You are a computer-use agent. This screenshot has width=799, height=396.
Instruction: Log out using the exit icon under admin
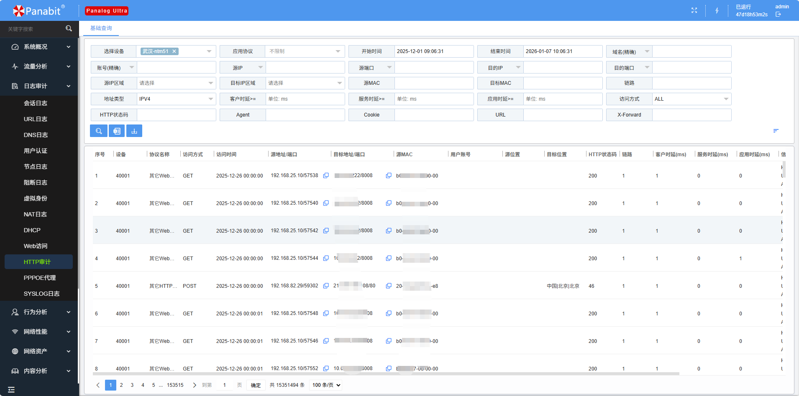(x=778, y=15)
